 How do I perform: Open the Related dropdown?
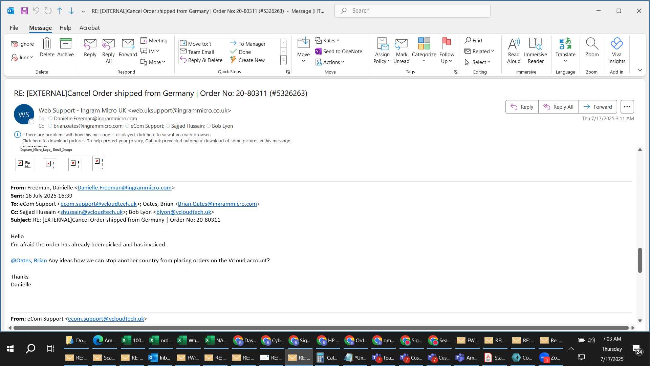point(479,51)
